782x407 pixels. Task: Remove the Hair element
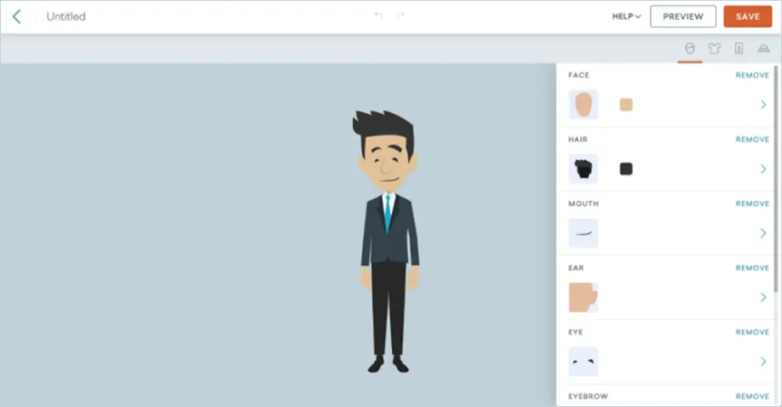point(752,139)
